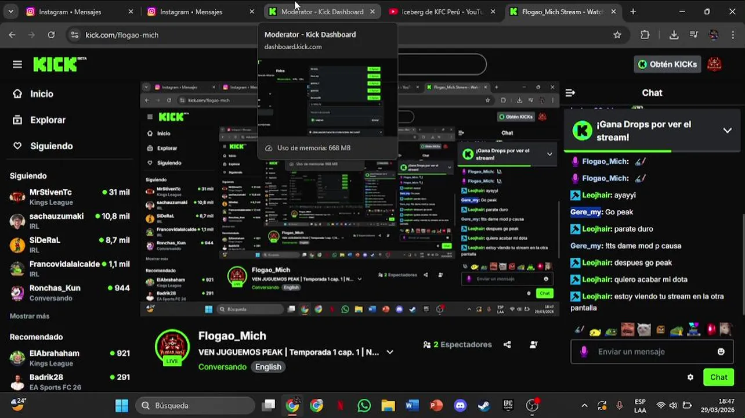Expand the Gana Drops banner chevron
This screenshot has width=745, height=418.
pos(727,131)
